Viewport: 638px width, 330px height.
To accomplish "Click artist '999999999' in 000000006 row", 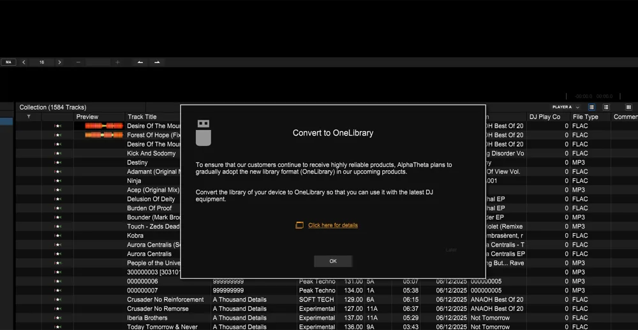I will point(228,281).
